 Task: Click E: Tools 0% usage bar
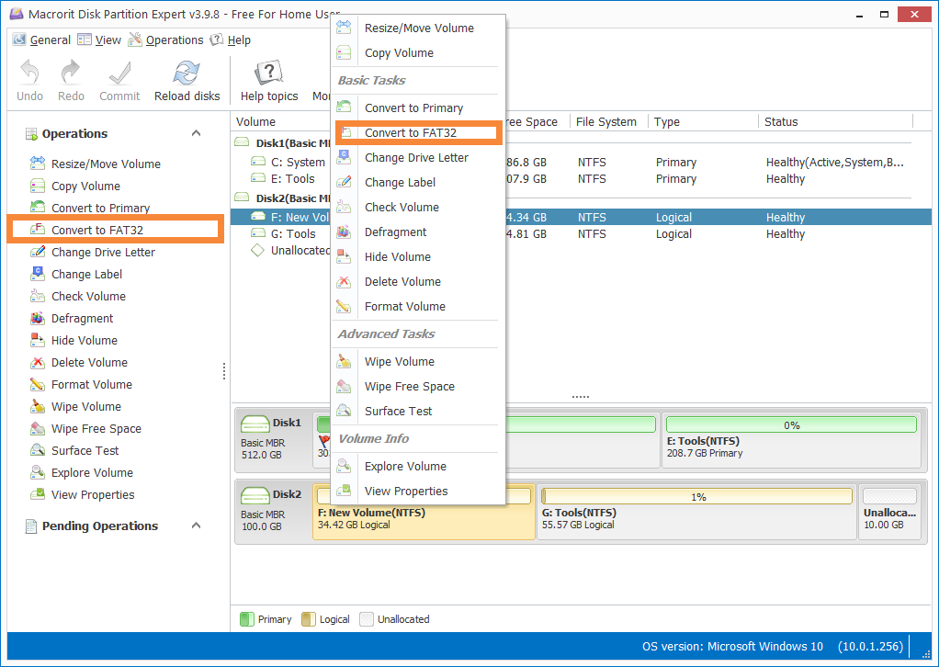(x=791, y=425)
